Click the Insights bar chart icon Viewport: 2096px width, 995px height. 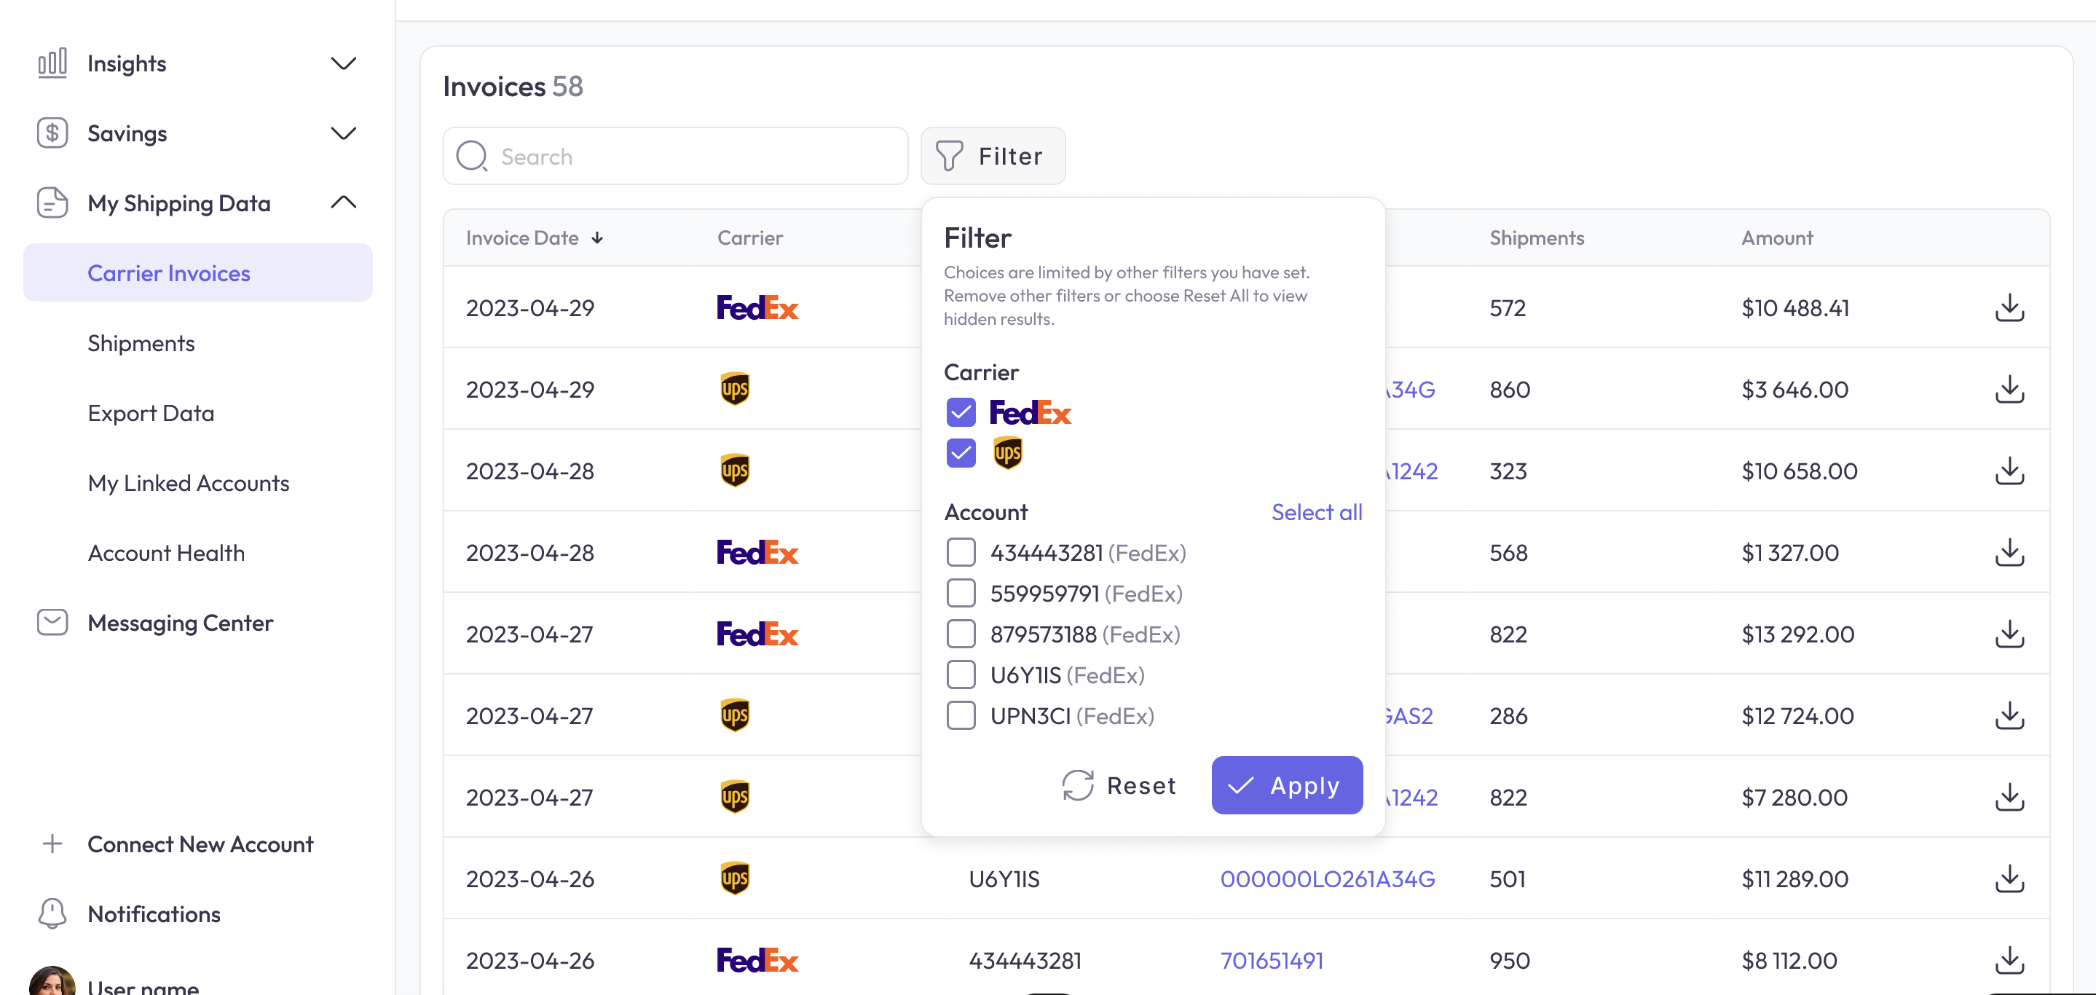click(52, 63)
